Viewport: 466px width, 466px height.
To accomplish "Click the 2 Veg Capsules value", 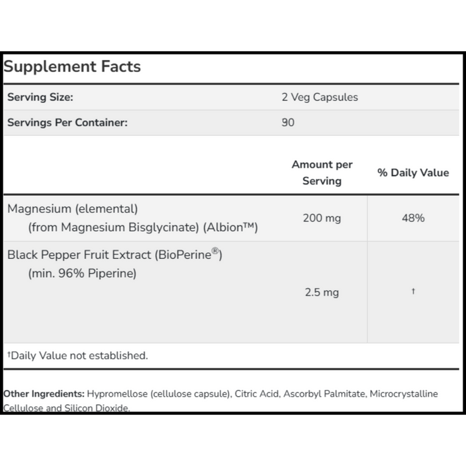I will [x=320, y=97].
